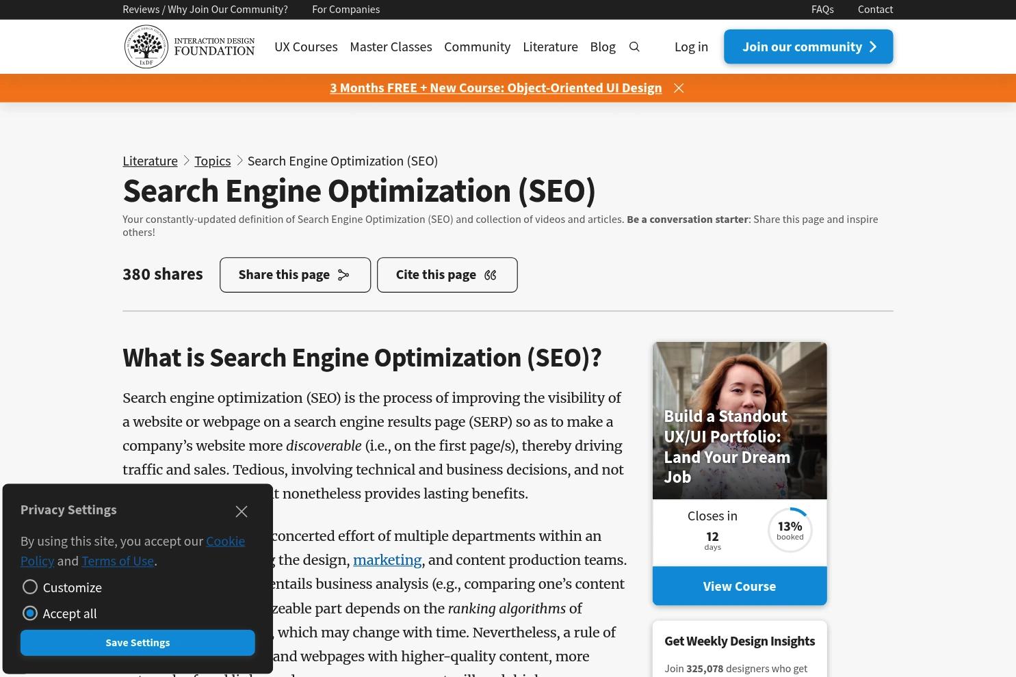Image resolution: width=1016 pixels, height=677 pixels.
Task: Click arrow chevron on Join our community
Action: pyautogui.click(x=873, y=47)
